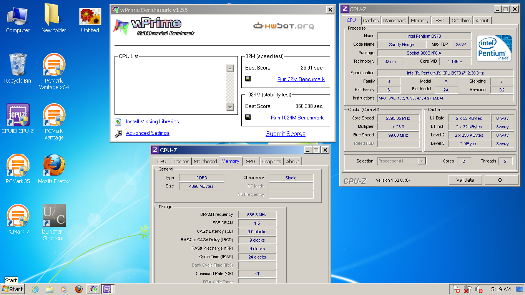Switch to wPrime taskbar button
This screenshot has height=295, width=525.
click(93, 289)
